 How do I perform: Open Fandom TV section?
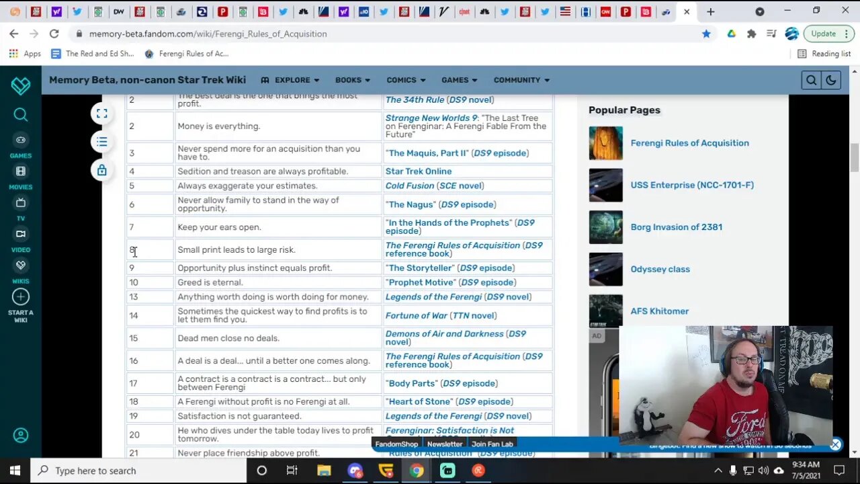21,208
